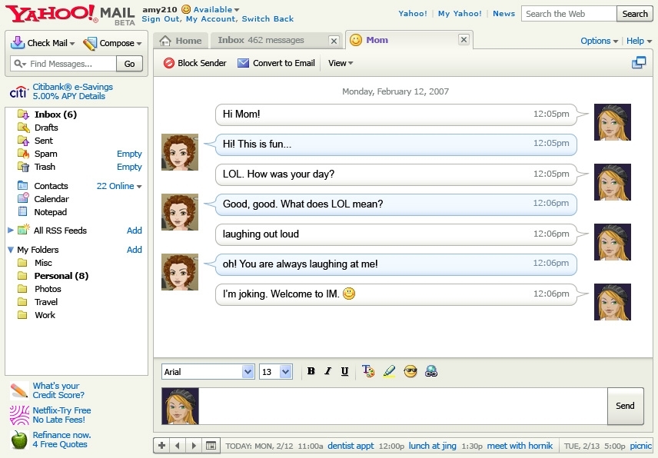Click Convert to Email
The width and height of the screenshot is (658, 458).
coord(276,63)
